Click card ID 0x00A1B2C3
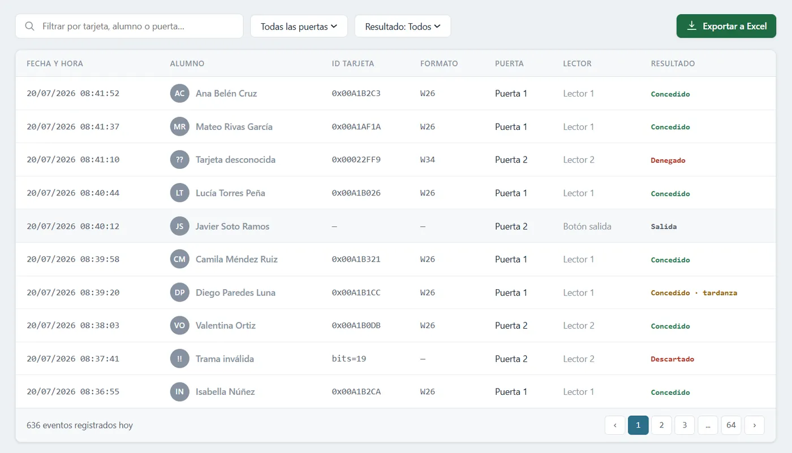The height and width of the screenshot is (453, 792). click(x=356, y=93)
